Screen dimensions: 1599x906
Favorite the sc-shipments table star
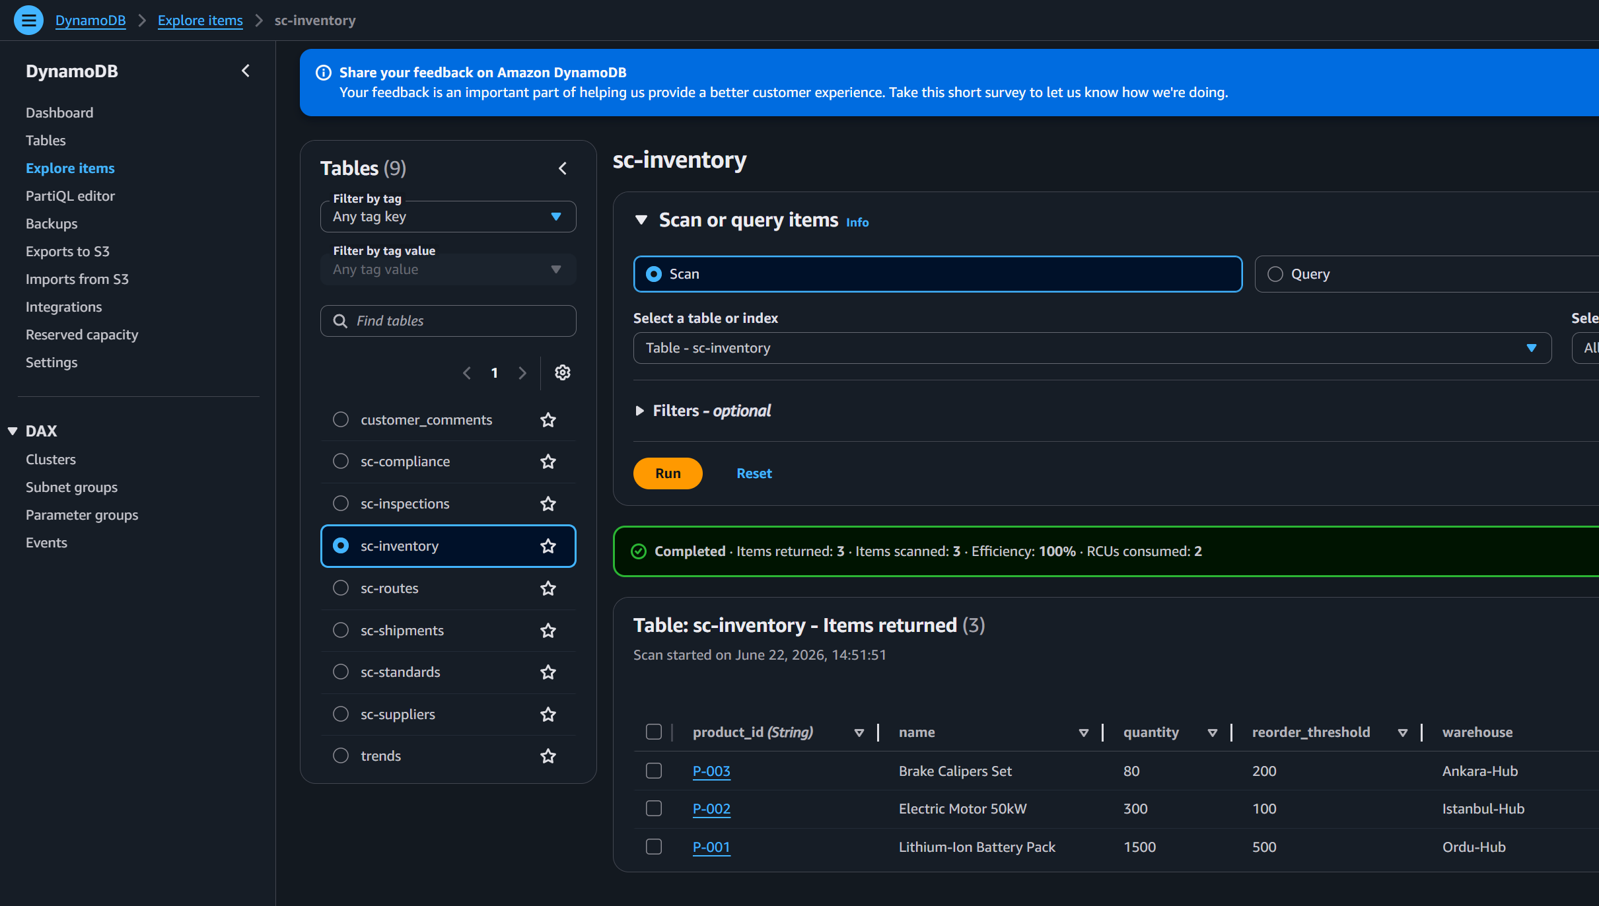click(x=548, y=631)
